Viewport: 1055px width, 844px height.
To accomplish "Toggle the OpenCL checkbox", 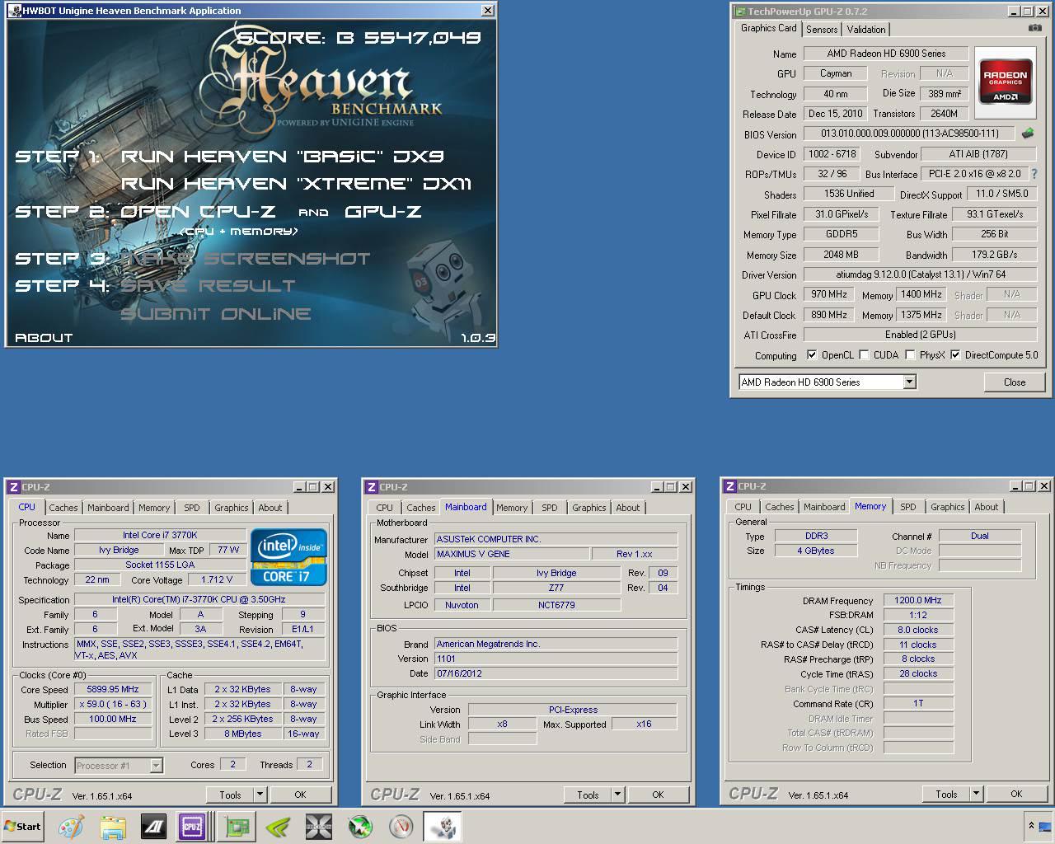I will pos(812,355).
